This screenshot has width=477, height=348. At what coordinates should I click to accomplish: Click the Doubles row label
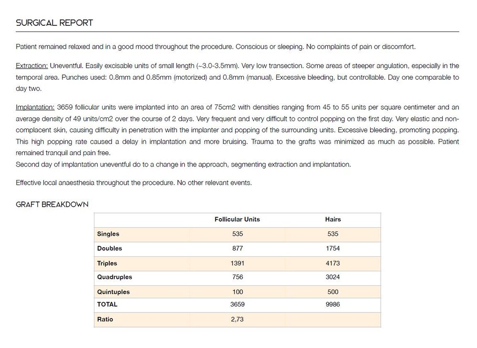[x=110, y=248]
